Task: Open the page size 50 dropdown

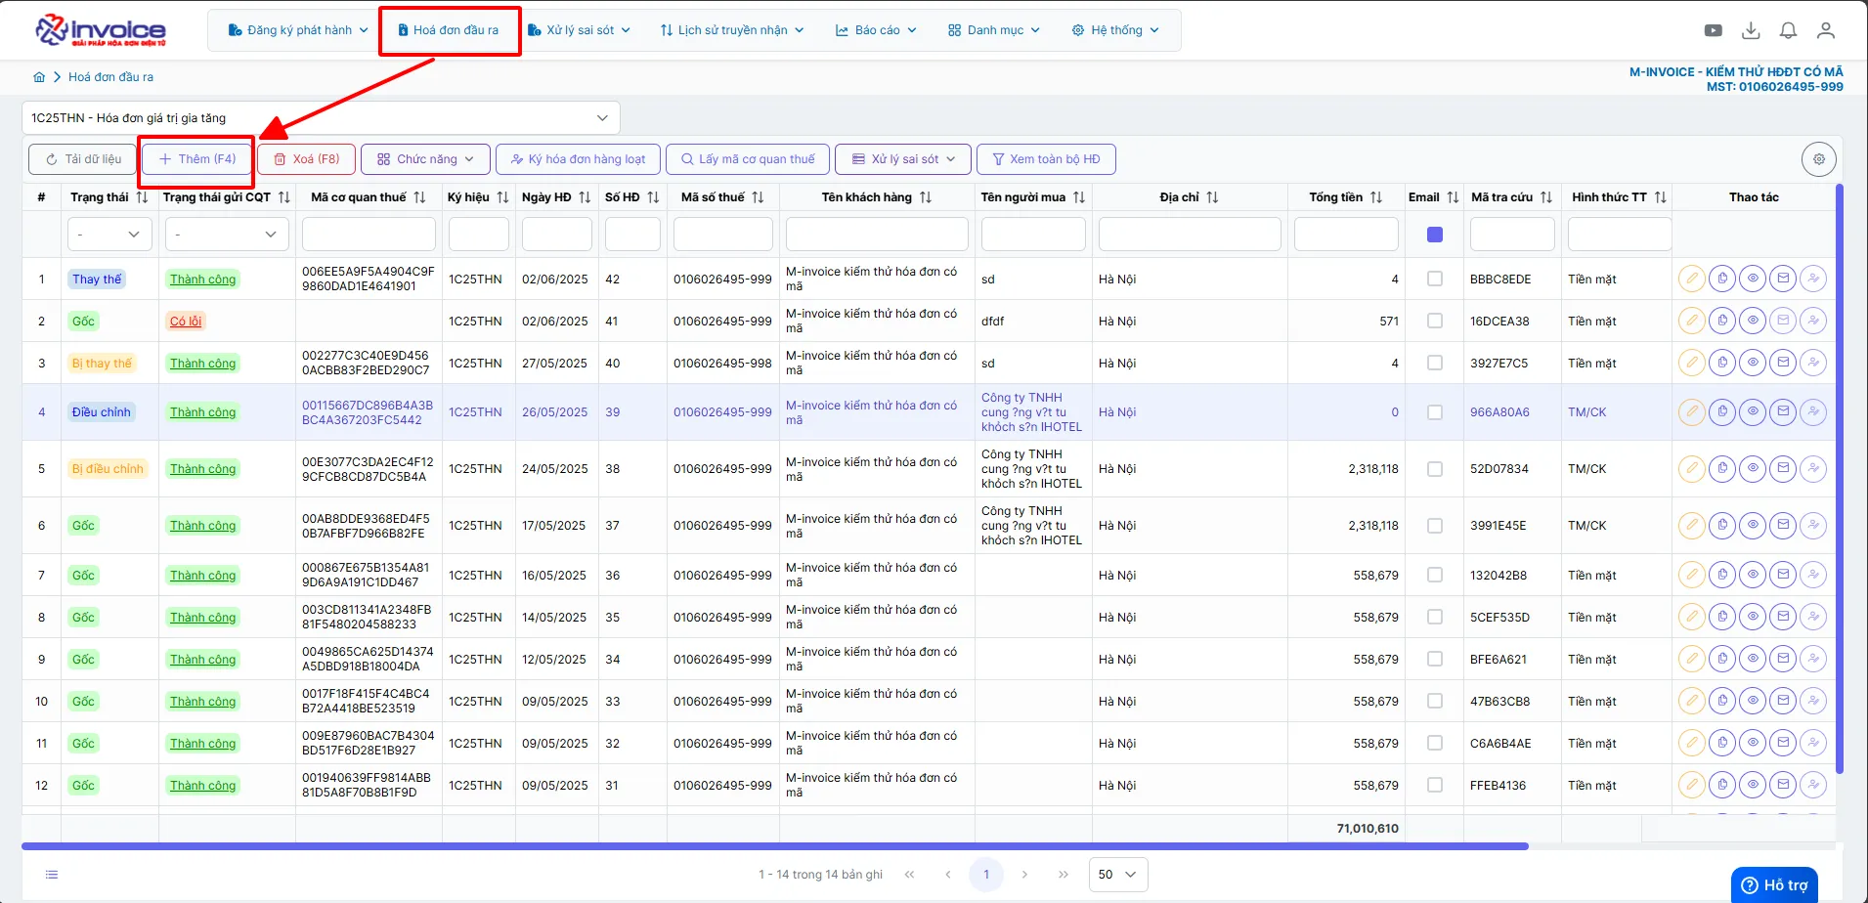Action: [1118, 875]
